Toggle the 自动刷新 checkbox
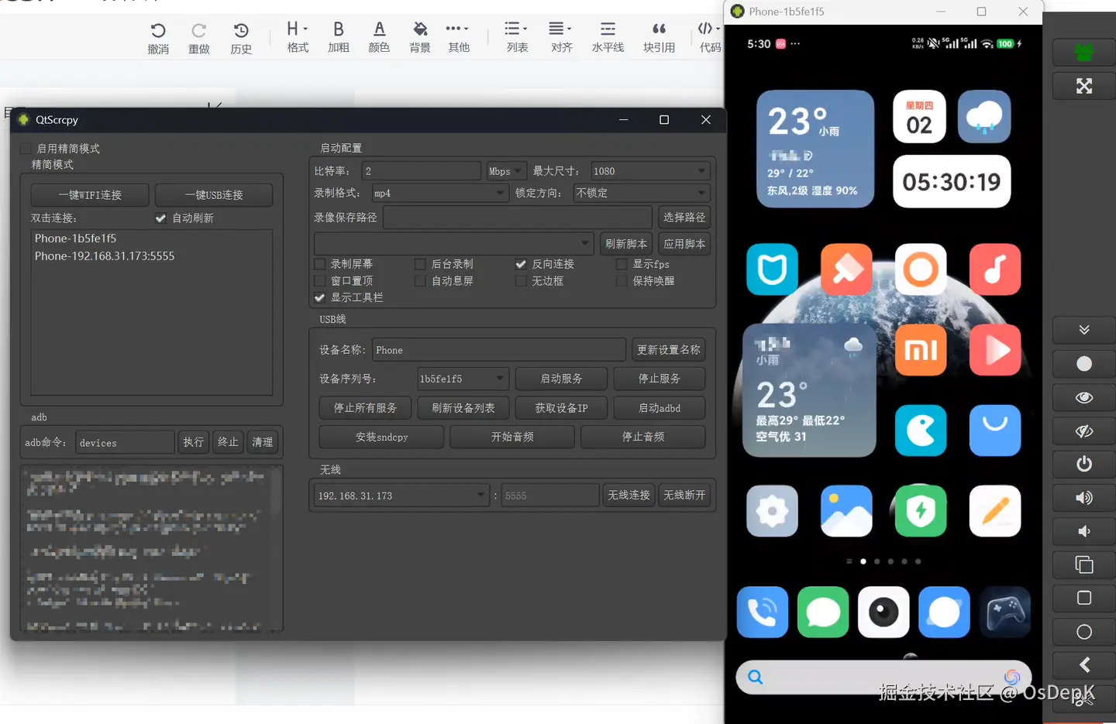Screen dimensions: 1116x724 (160, 218)
